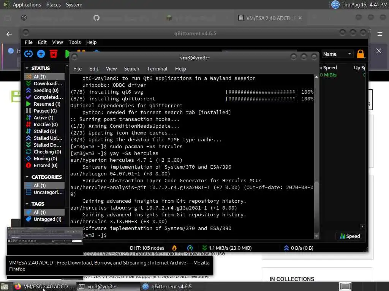389x291 pixels.
Task: Collapse the STATUS section in sidebar
Action: pos(27,68)
